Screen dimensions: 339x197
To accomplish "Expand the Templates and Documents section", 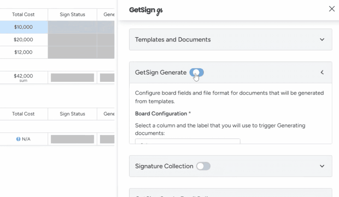I will [322, 39].
